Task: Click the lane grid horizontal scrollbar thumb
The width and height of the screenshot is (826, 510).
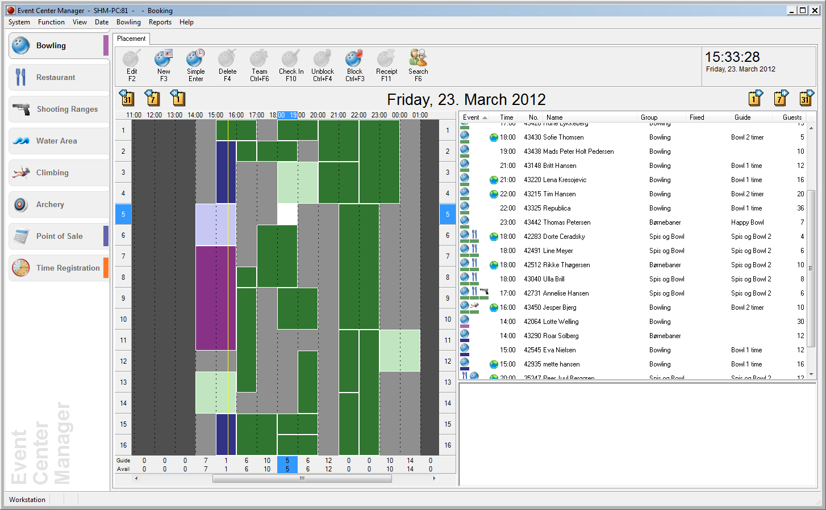Action: click(x=302, y=478)
